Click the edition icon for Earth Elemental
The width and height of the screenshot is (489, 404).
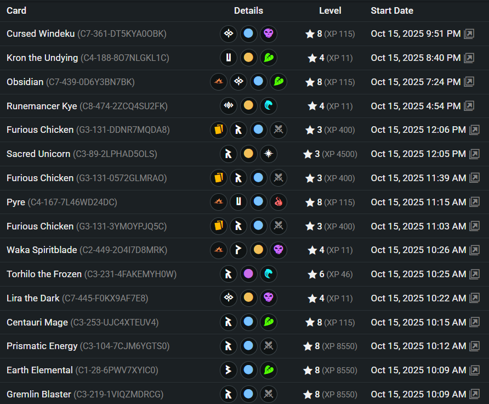(x=228, y=371)
